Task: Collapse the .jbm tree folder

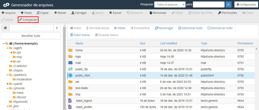Action: [x=8, y=106]
